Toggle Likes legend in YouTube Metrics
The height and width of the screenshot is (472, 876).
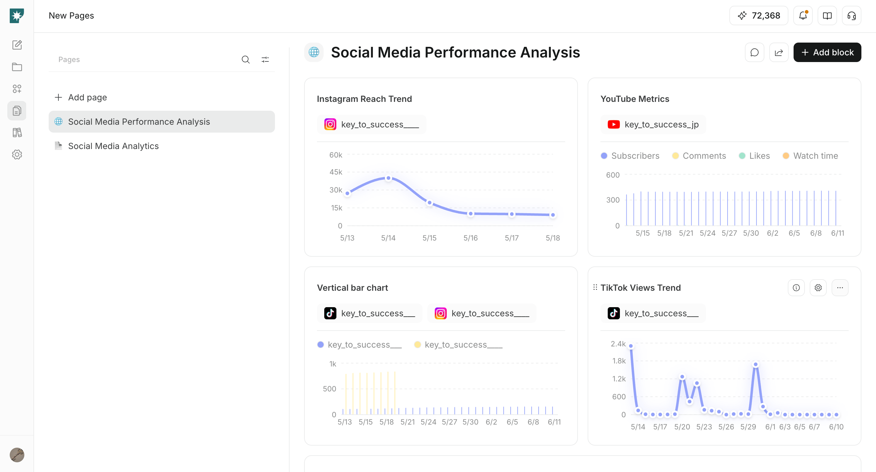tap(754, 156)
